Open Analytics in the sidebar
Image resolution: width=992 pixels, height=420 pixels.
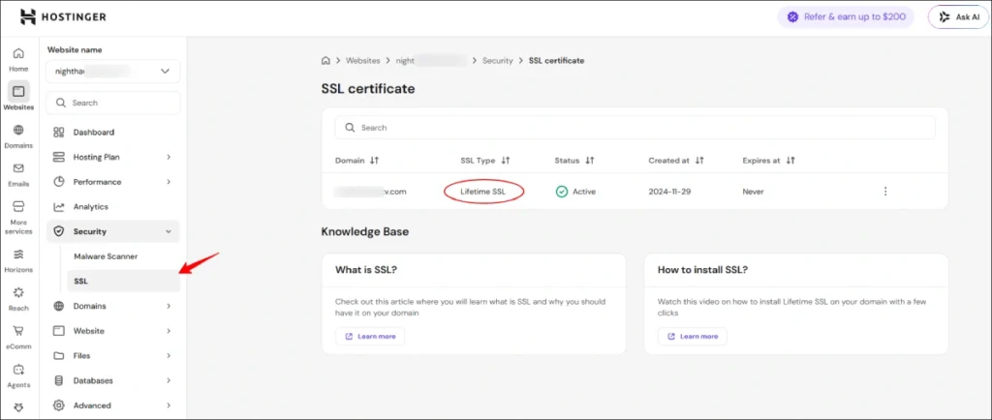coord(113,206)
